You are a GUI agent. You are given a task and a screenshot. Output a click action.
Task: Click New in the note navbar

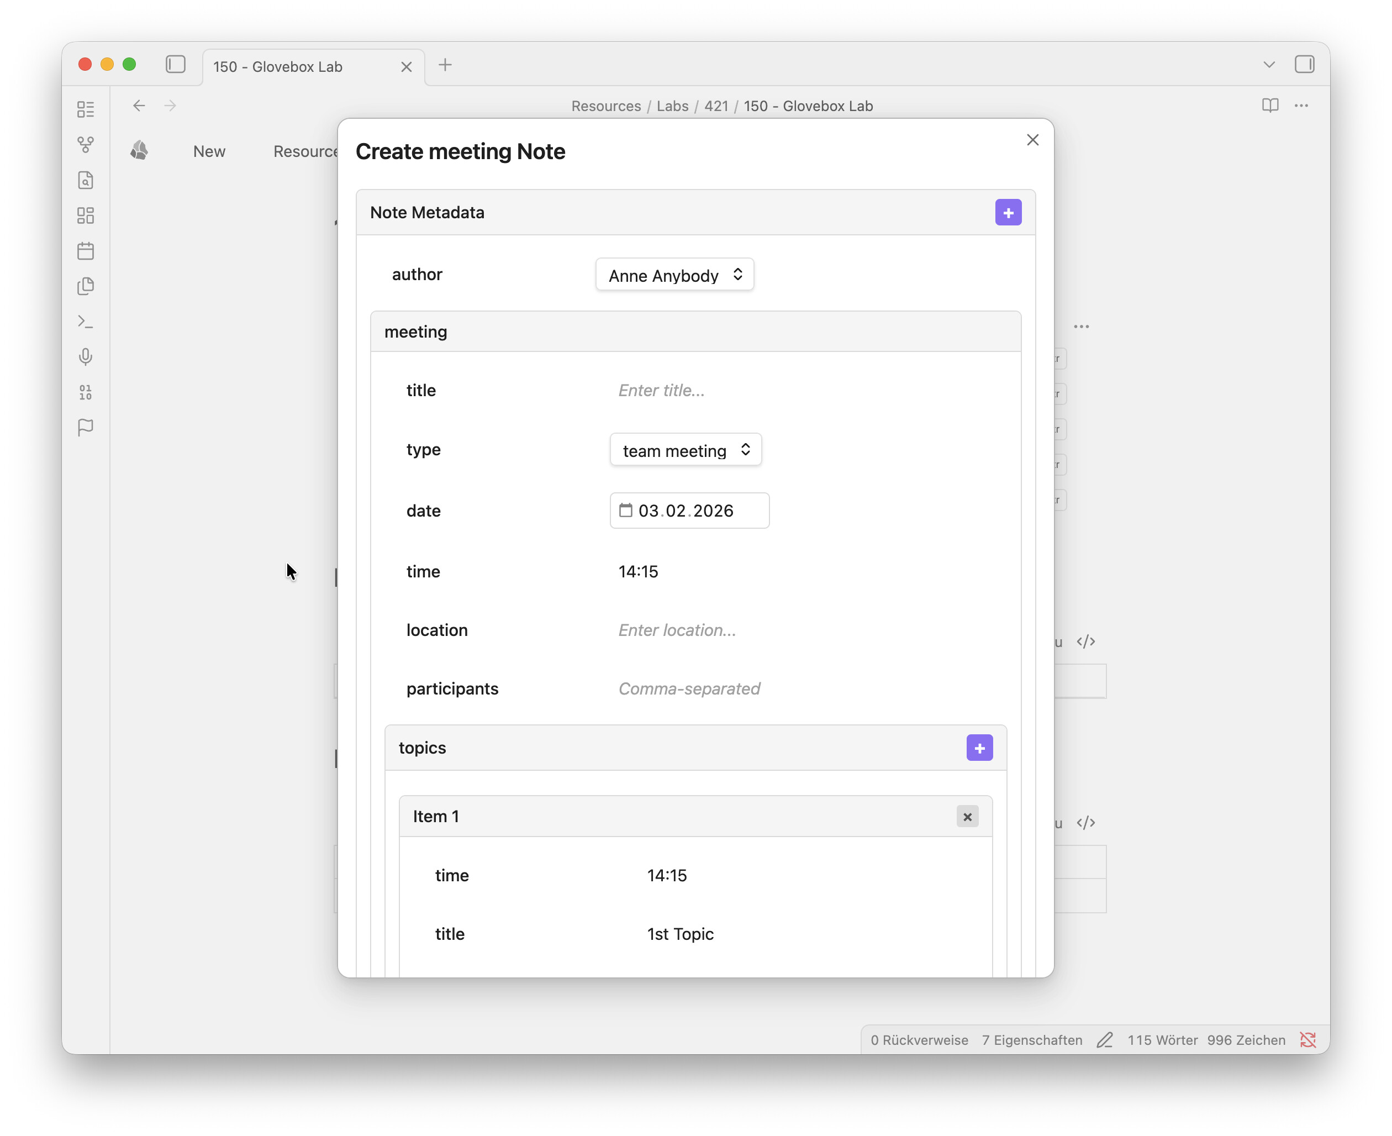pyautogui.click(x=209, y=151)
